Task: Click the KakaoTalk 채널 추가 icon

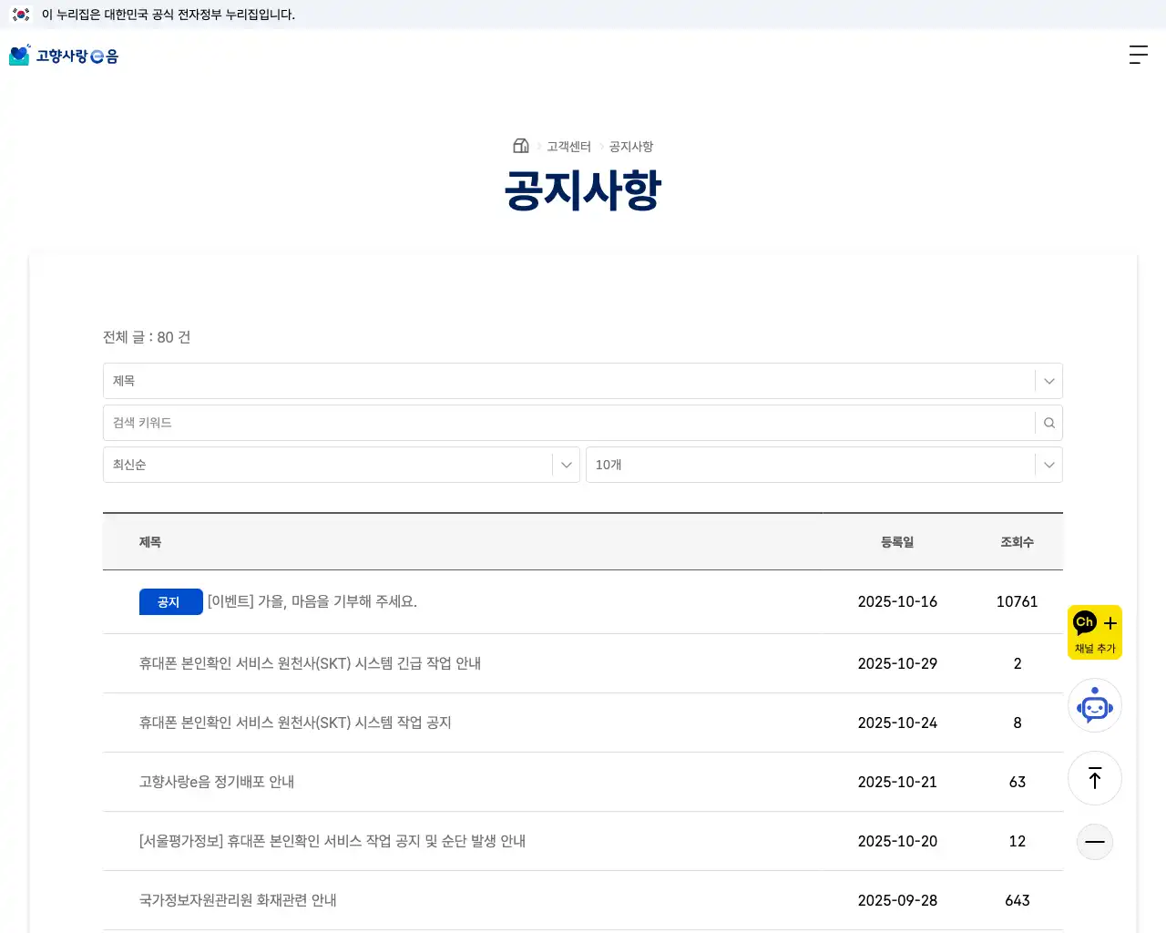Action: (1094, 631)
